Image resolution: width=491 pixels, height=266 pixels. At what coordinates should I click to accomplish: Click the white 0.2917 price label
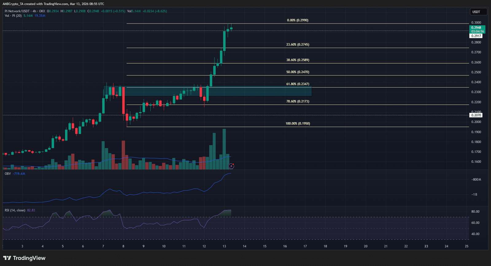click(x=476, y=36)
